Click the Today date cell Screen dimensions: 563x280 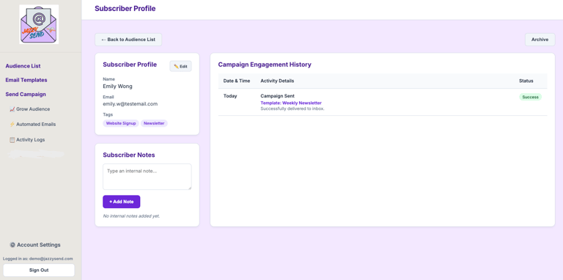coord(230,96)
